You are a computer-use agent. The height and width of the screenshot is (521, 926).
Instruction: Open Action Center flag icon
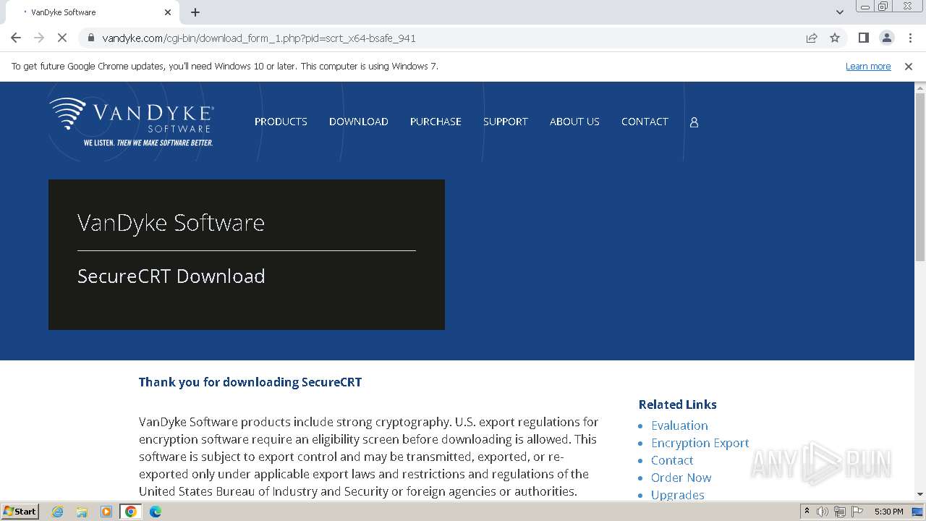coord(856,512)
